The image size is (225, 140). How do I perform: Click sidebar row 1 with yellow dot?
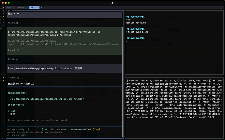(x=2, y=7)
